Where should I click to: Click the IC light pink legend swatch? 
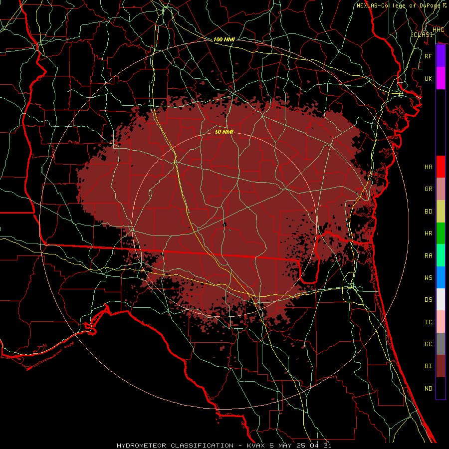pos(441,322)
